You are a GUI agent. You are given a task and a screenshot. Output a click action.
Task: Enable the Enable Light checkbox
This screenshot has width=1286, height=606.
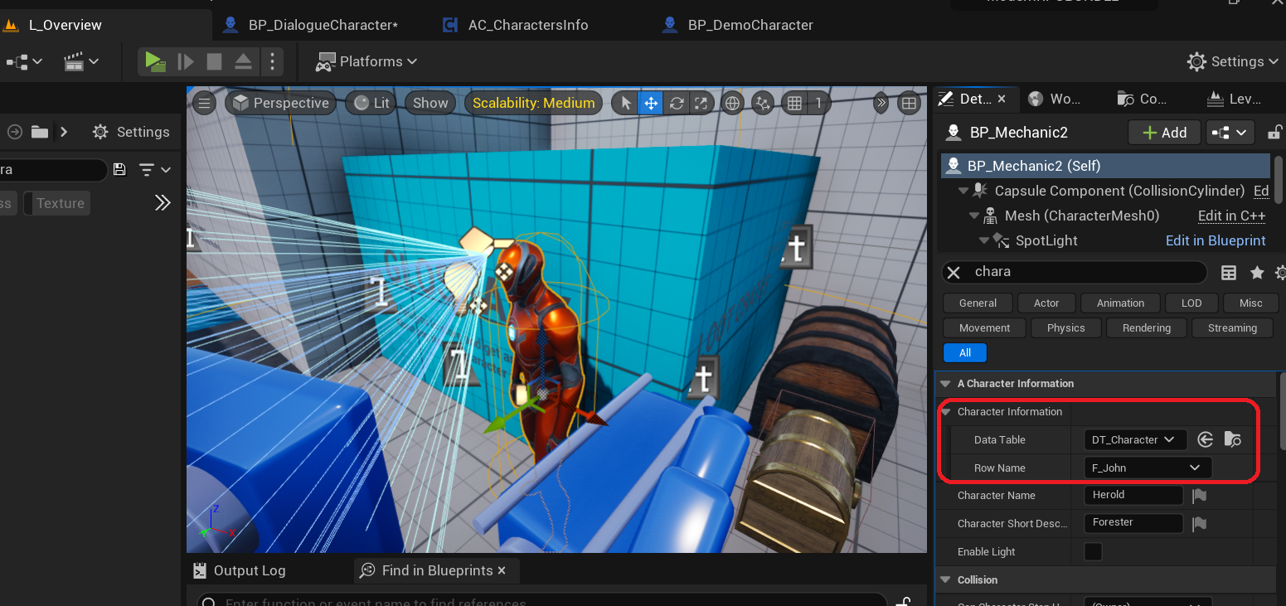pyautogui.click(x=1094, y=551)
